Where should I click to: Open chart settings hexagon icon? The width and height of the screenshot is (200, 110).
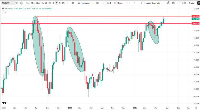pyautogui.click(x=174, y=3)
